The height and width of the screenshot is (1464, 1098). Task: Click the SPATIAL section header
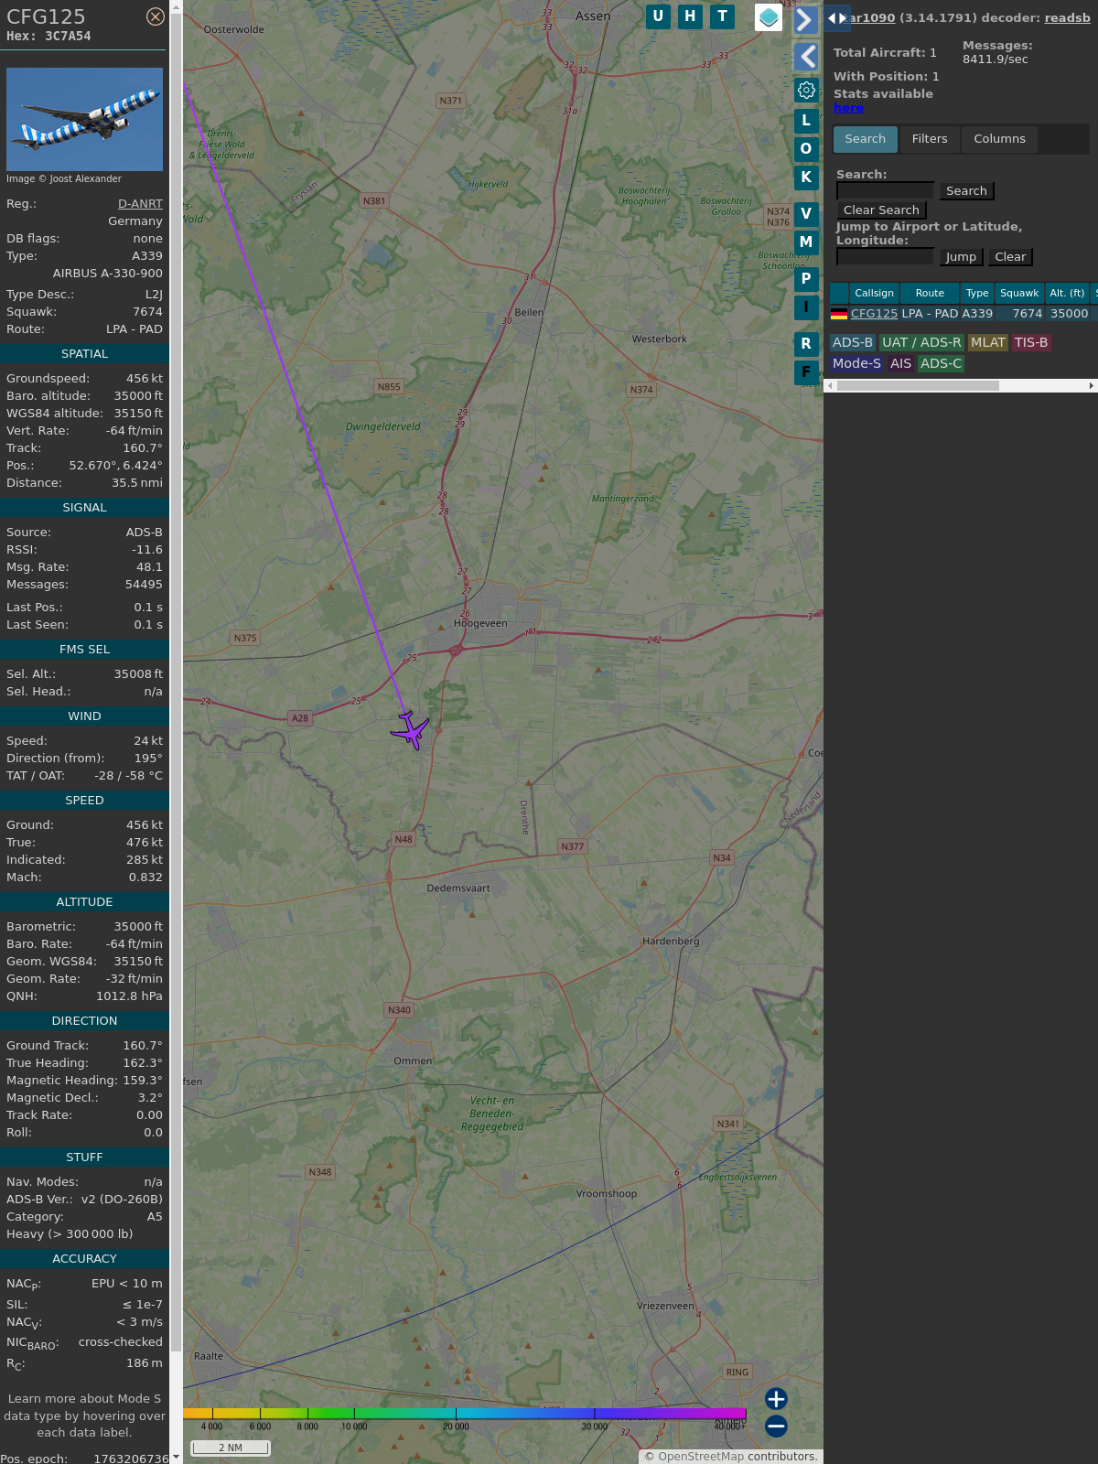coord(84,354)
